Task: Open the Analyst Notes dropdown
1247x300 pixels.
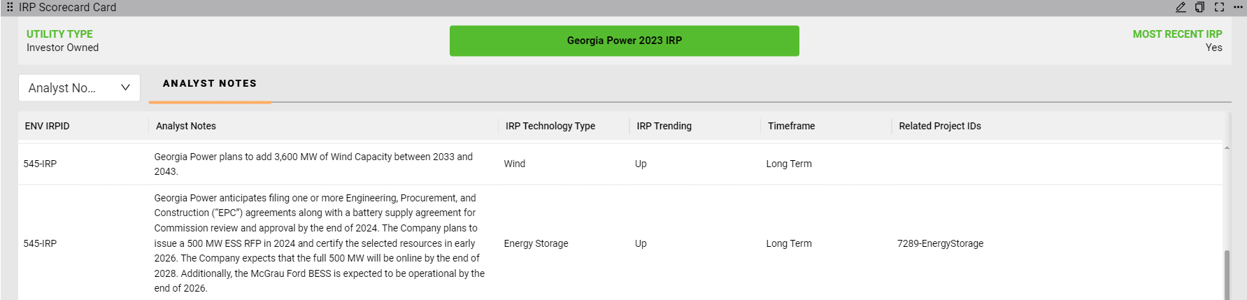Action: 79,88
